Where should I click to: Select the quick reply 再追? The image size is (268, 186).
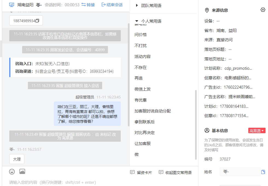pos(139,78)
